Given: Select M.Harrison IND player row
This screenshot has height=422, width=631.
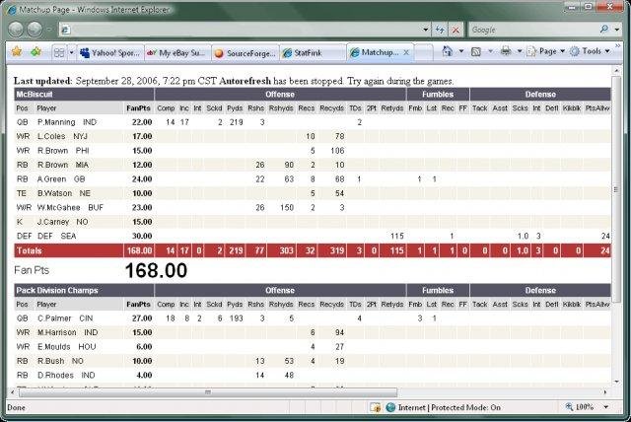Looking at the screenshot, I should [x=313, y=332].
